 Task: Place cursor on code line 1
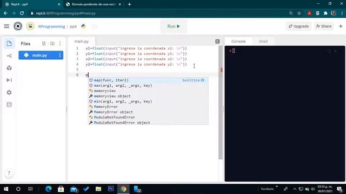(x=136, y=48)
